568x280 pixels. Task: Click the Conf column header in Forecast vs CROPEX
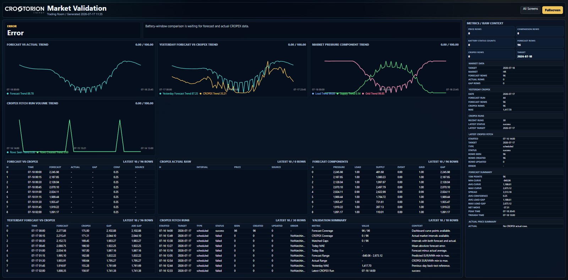[117, 167]
